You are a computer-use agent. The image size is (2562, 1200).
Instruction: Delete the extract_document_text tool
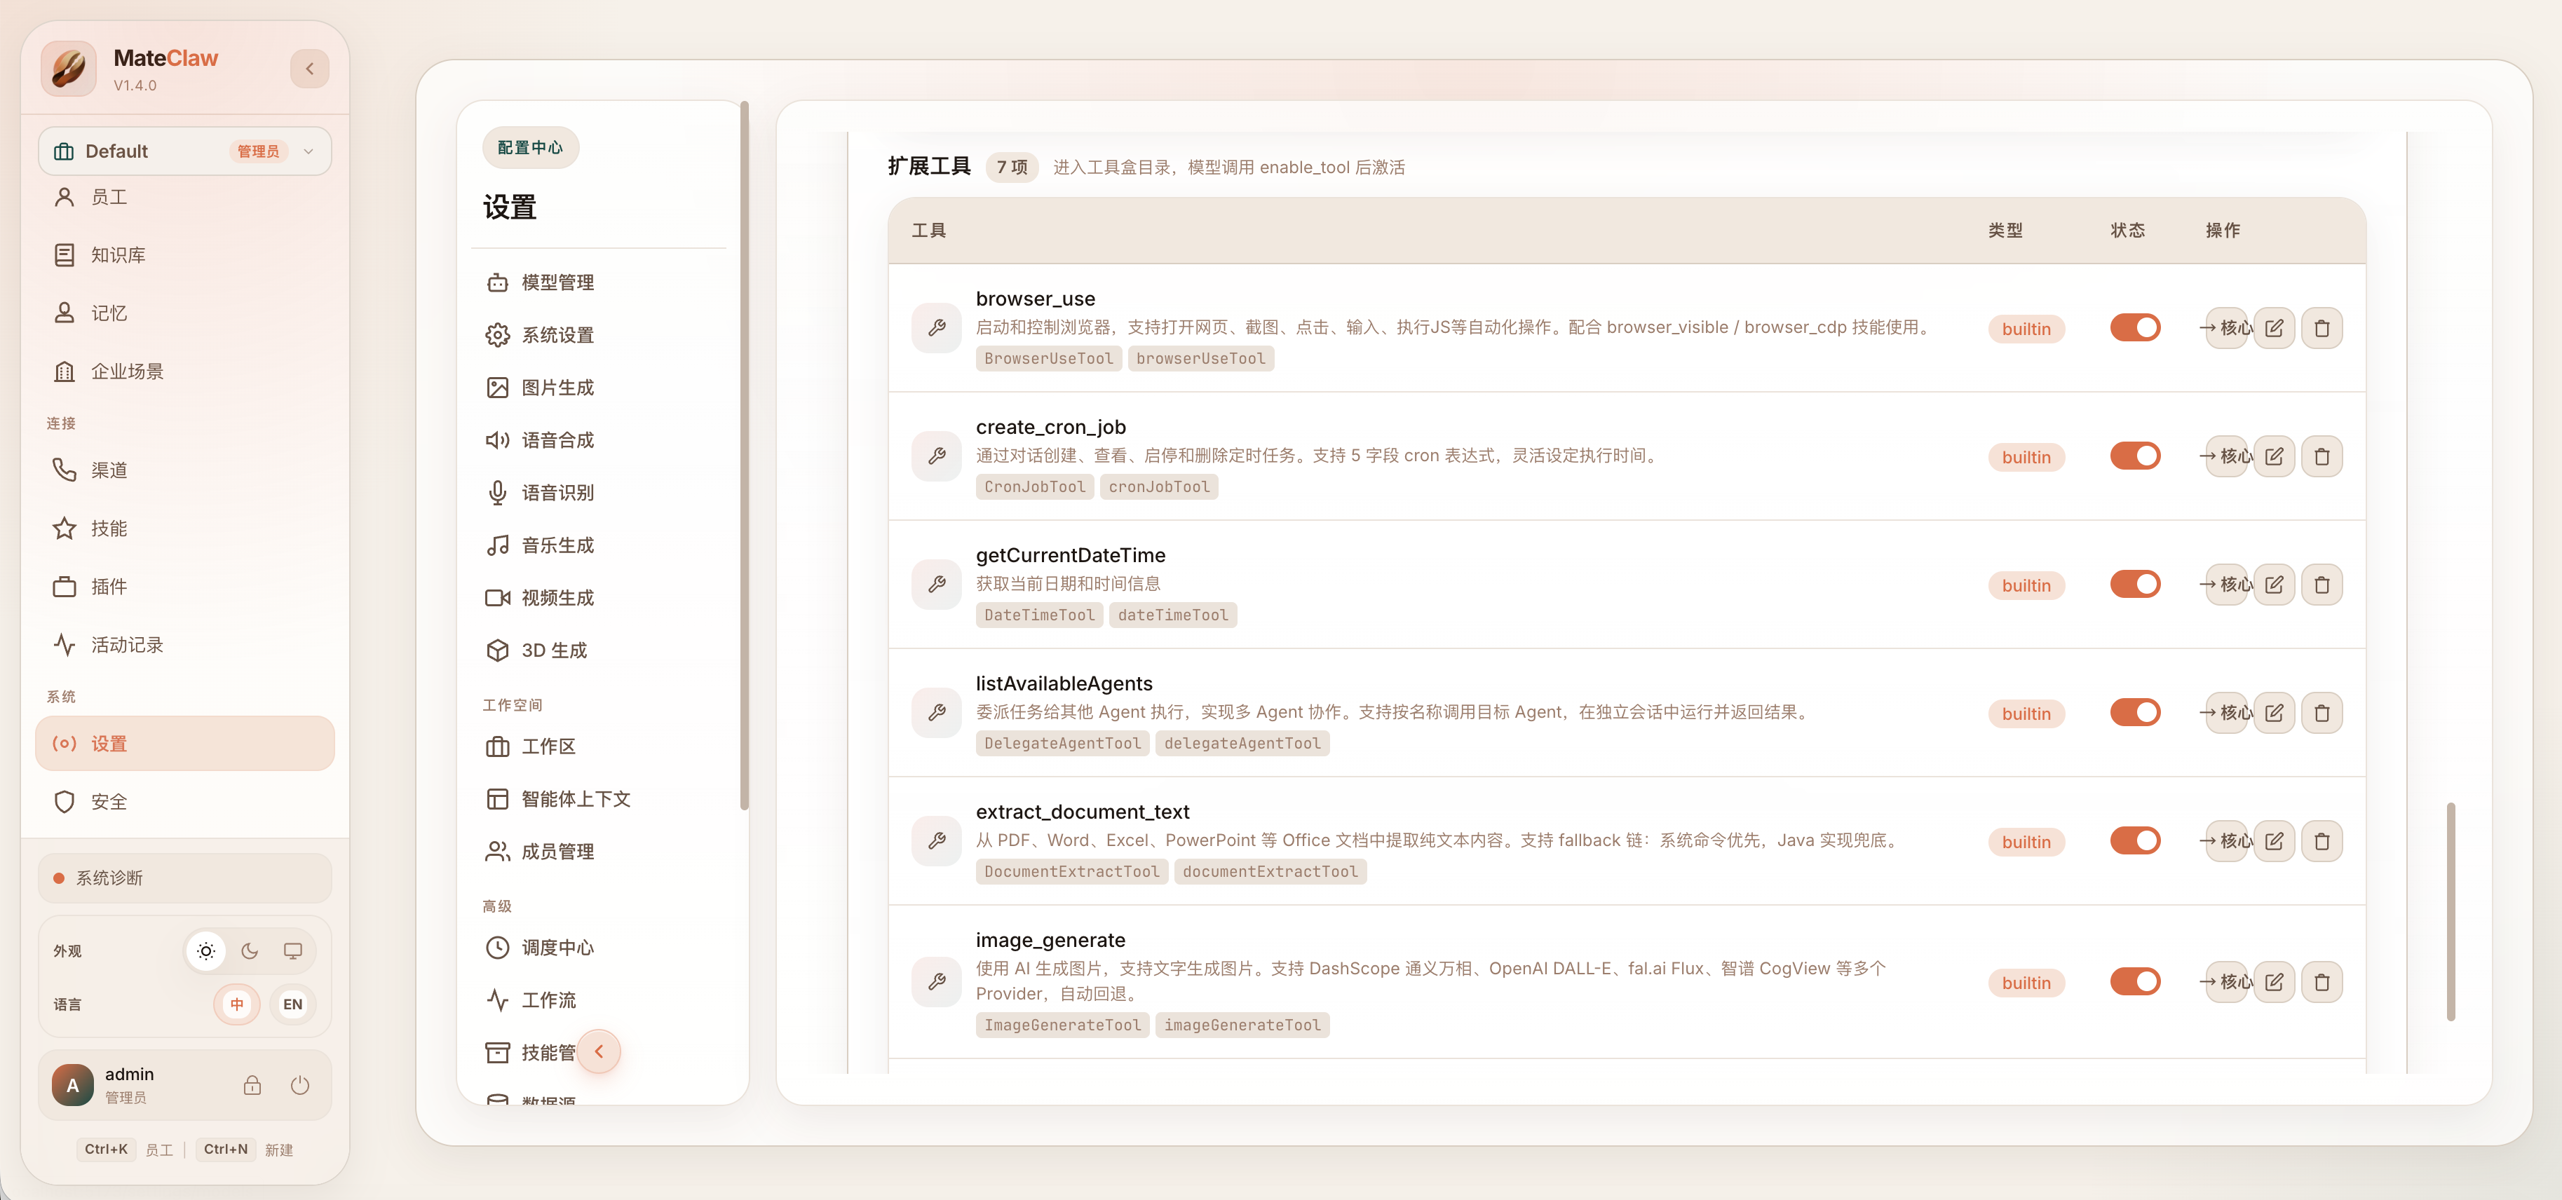coord(2322,841)
